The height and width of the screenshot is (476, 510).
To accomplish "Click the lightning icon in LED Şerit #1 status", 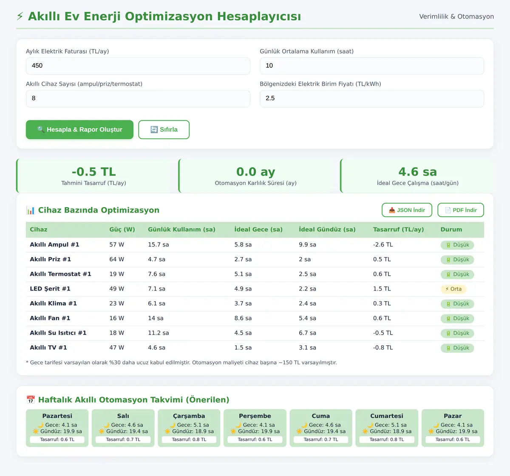I will tap(447, 289).
